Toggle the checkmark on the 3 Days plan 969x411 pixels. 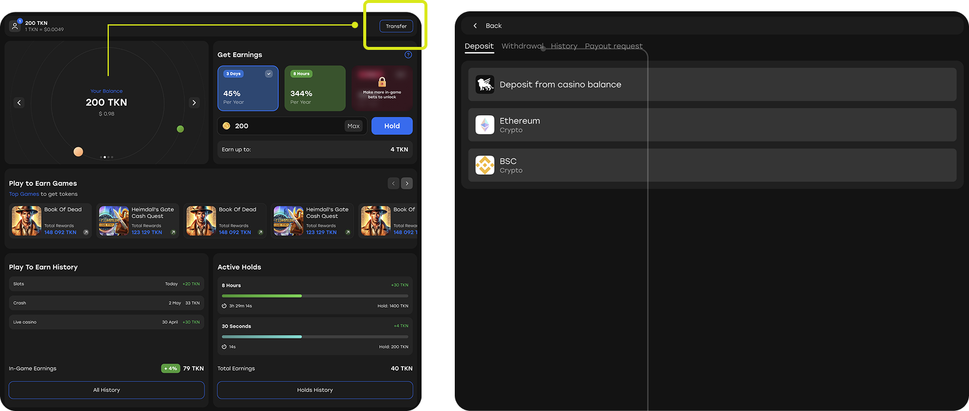pos(269,74)
